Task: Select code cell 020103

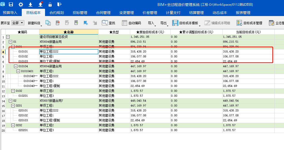Action: [x=23, y=120]
